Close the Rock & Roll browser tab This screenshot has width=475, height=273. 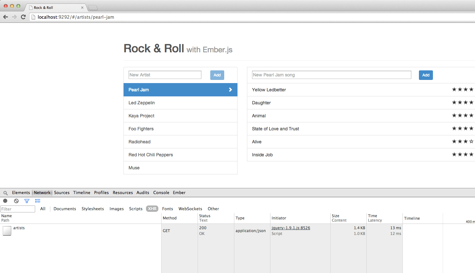click(82, 8)
